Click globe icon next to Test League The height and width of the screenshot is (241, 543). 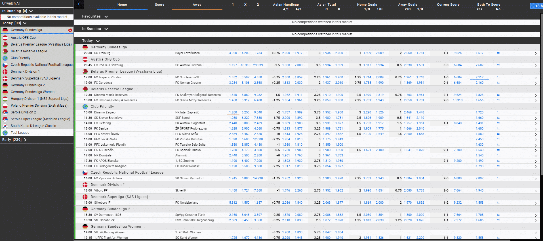pyautogui.click(x=5, y=133)
